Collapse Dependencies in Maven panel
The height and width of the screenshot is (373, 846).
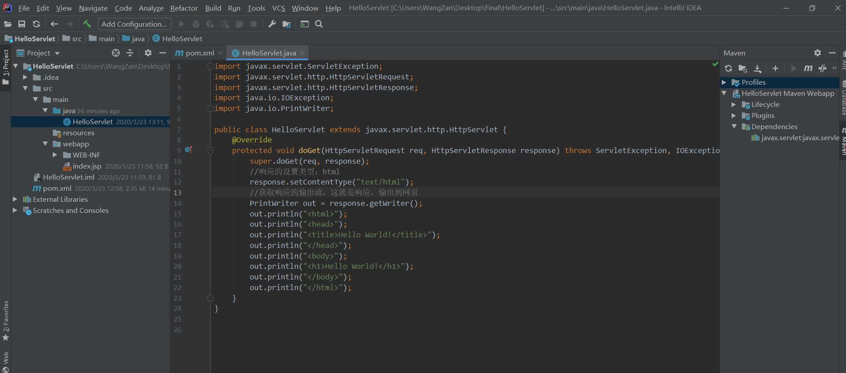[734, 126]
